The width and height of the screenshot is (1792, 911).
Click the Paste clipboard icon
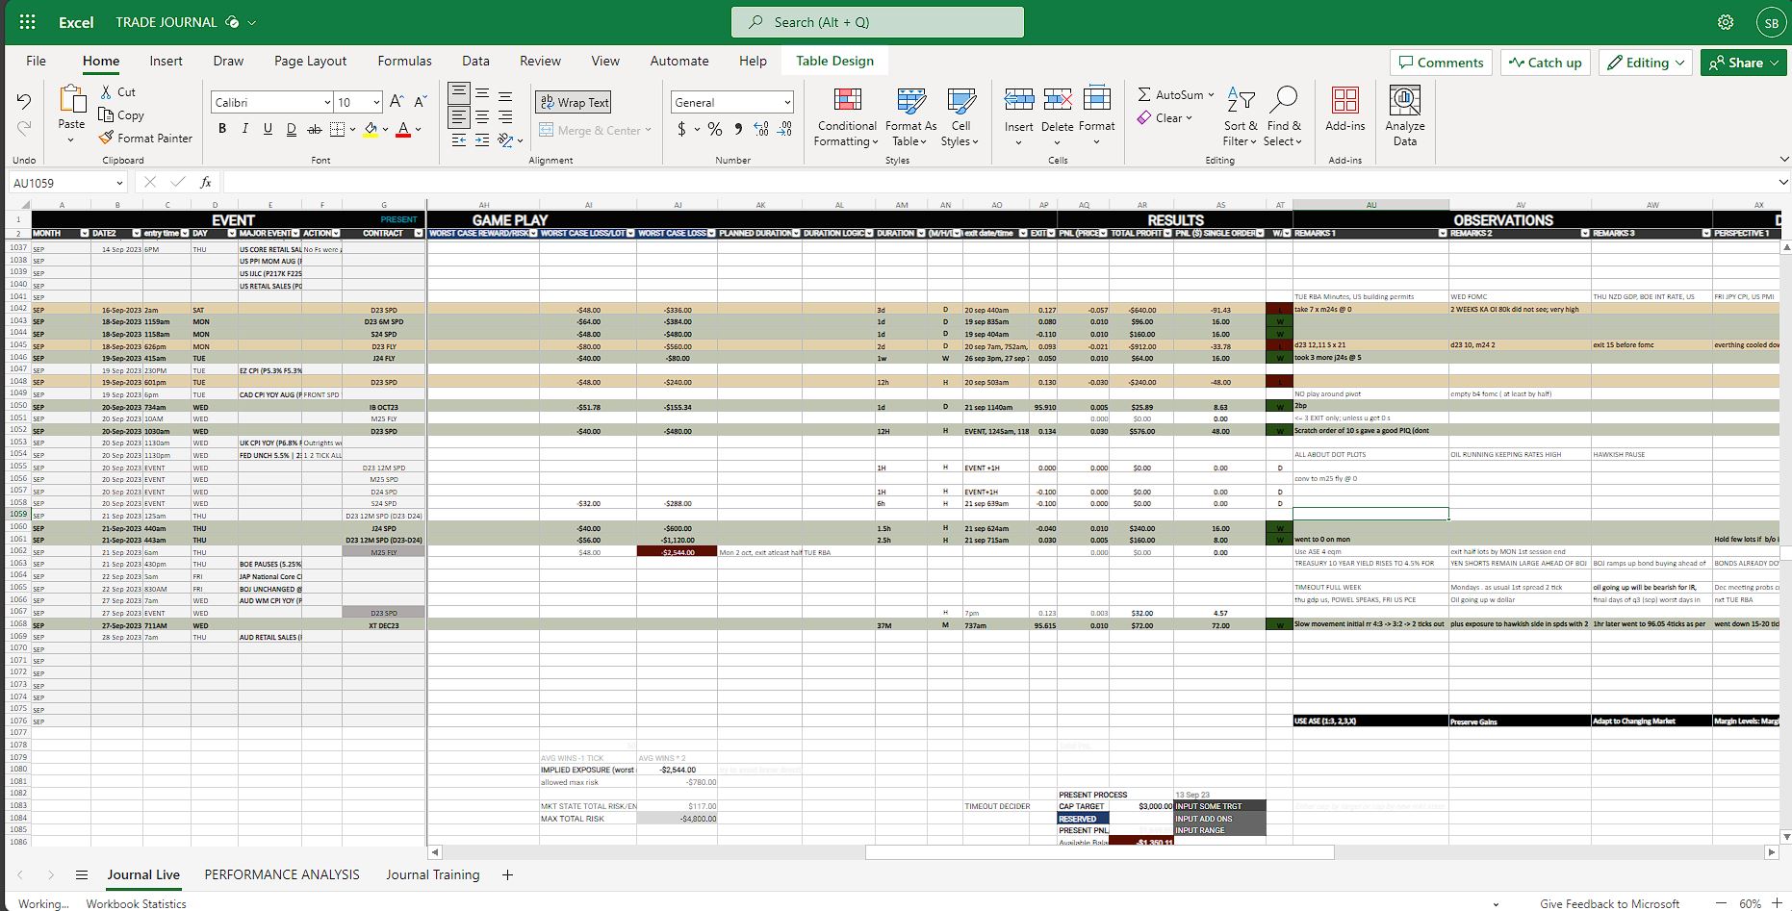pyautogui.click(x=71, y=99)
